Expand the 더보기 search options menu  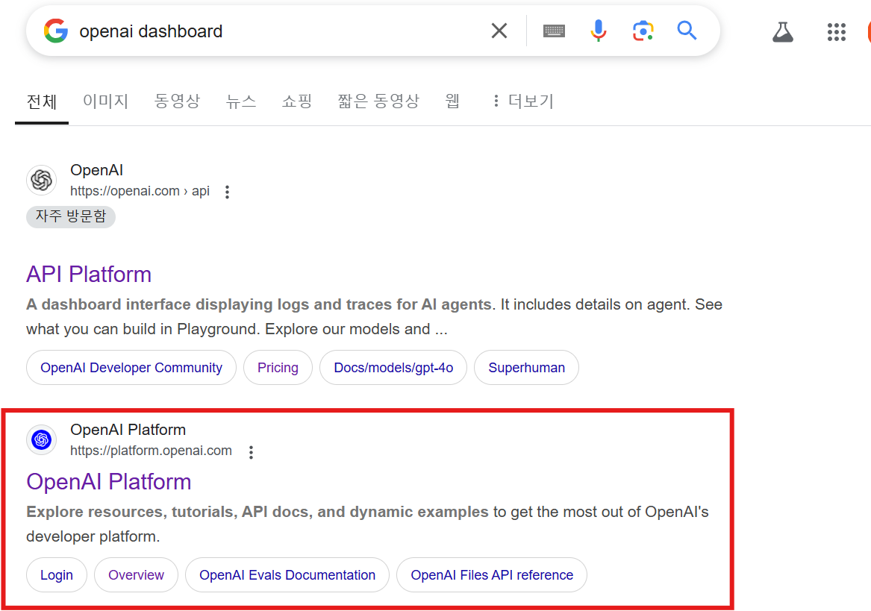click(522, 101)
